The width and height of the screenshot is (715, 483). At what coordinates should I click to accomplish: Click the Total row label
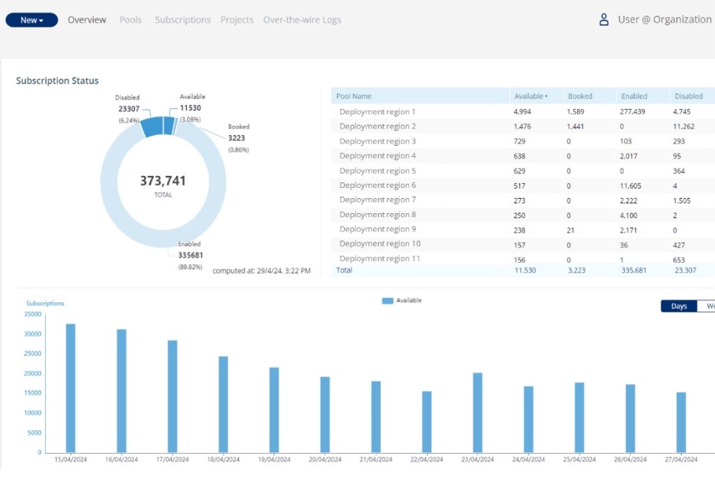click(x=344, y=271)
